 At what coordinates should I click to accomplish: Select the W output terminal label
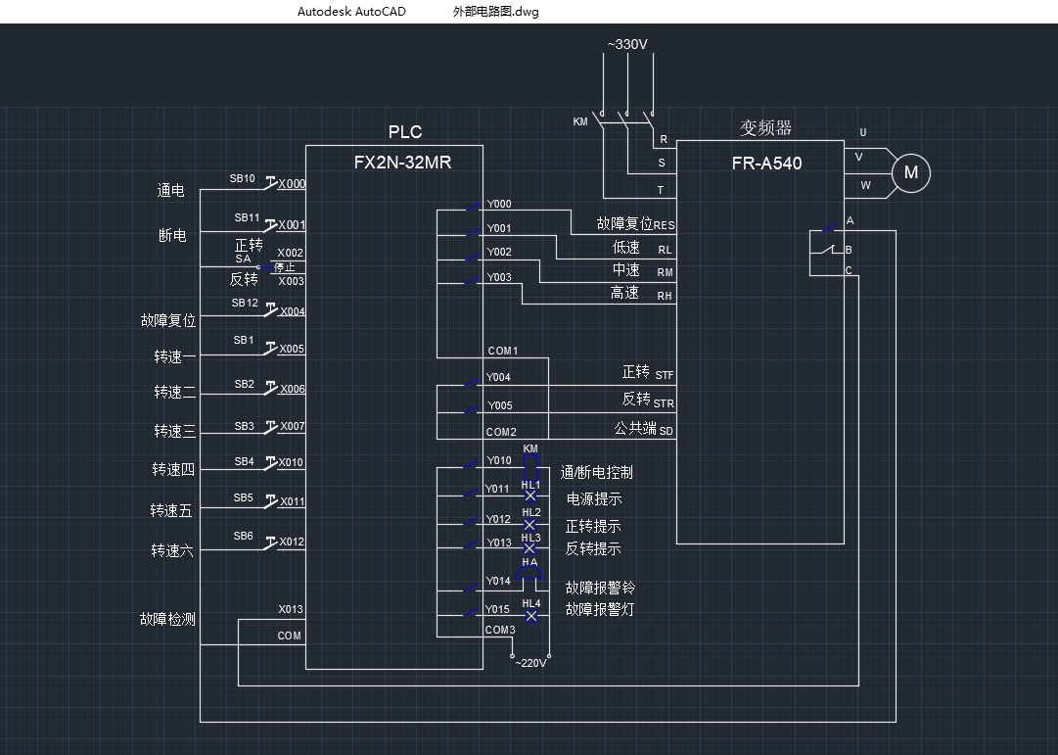866,185
